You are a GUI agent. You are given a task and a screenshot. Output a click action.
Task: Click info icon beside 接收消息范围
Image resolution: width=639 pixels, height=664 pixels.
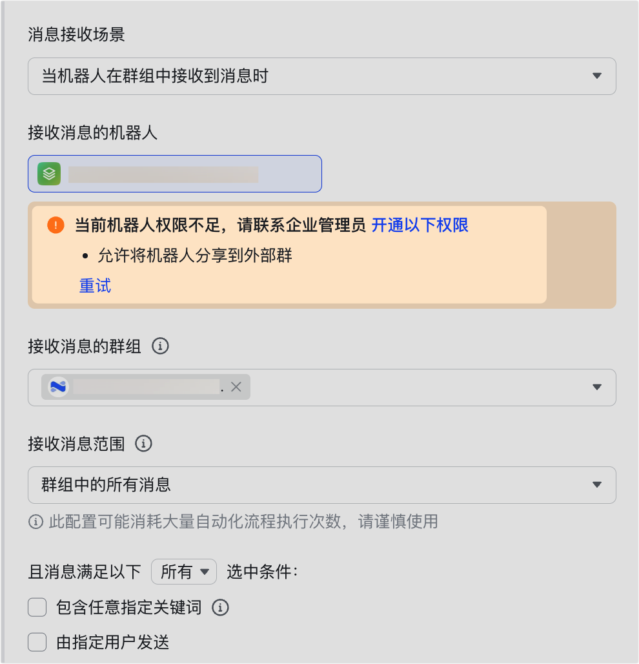[x=143, y=444]
